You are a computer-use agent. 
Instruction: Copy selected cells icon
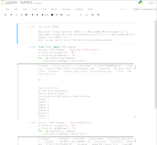[22, 15]
